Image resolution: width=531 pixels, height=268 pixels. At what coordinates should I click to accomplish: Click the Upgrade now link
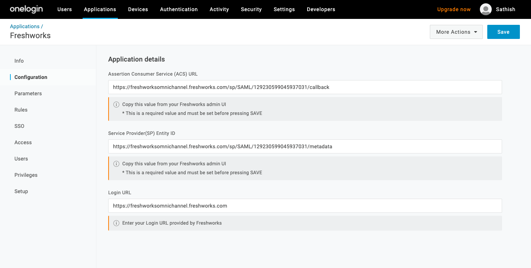[454, 9]
